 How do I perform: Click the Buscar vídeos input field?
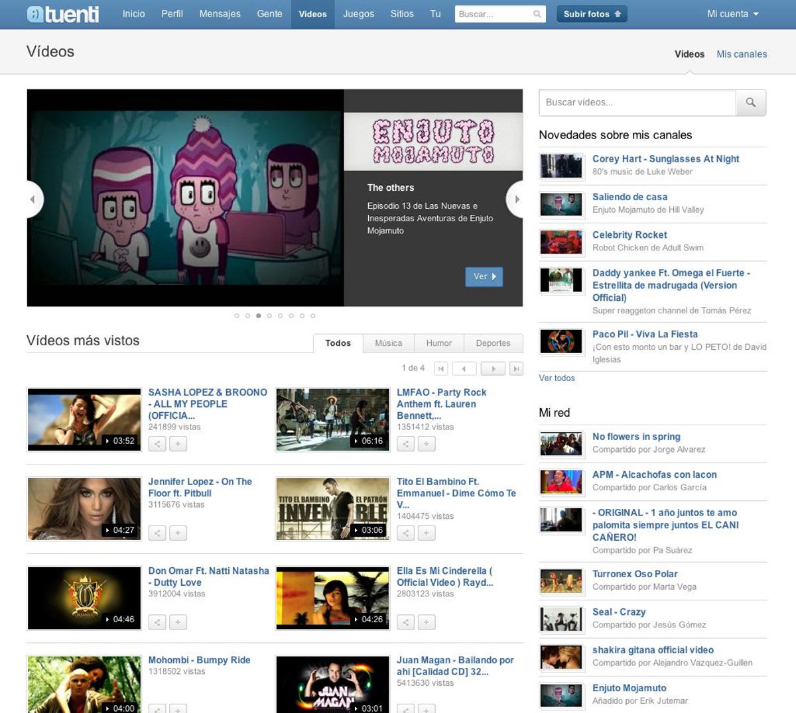click(637, 103)
